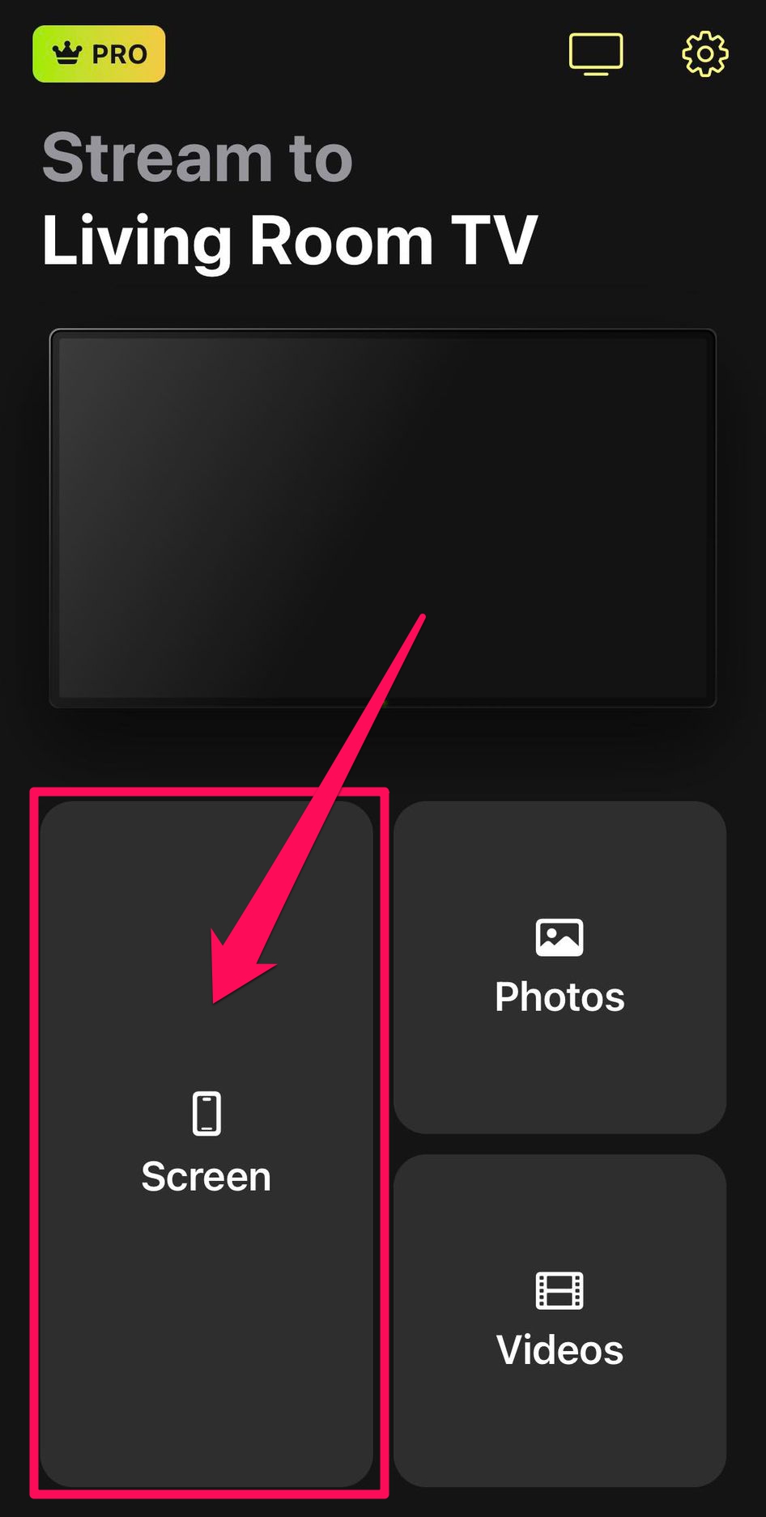
Task: Tap the film strip icon on Videos tile
Action: (560, 1290)
